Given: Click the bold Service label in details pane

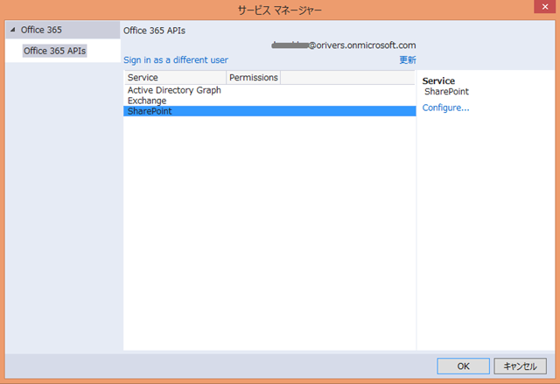Looking at the screenshot, I should (438, 80).
